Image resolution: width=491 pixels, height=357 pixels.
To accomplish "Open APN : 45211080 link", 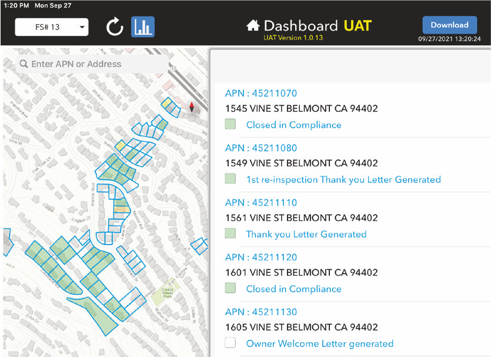I will tap(261, 148).
